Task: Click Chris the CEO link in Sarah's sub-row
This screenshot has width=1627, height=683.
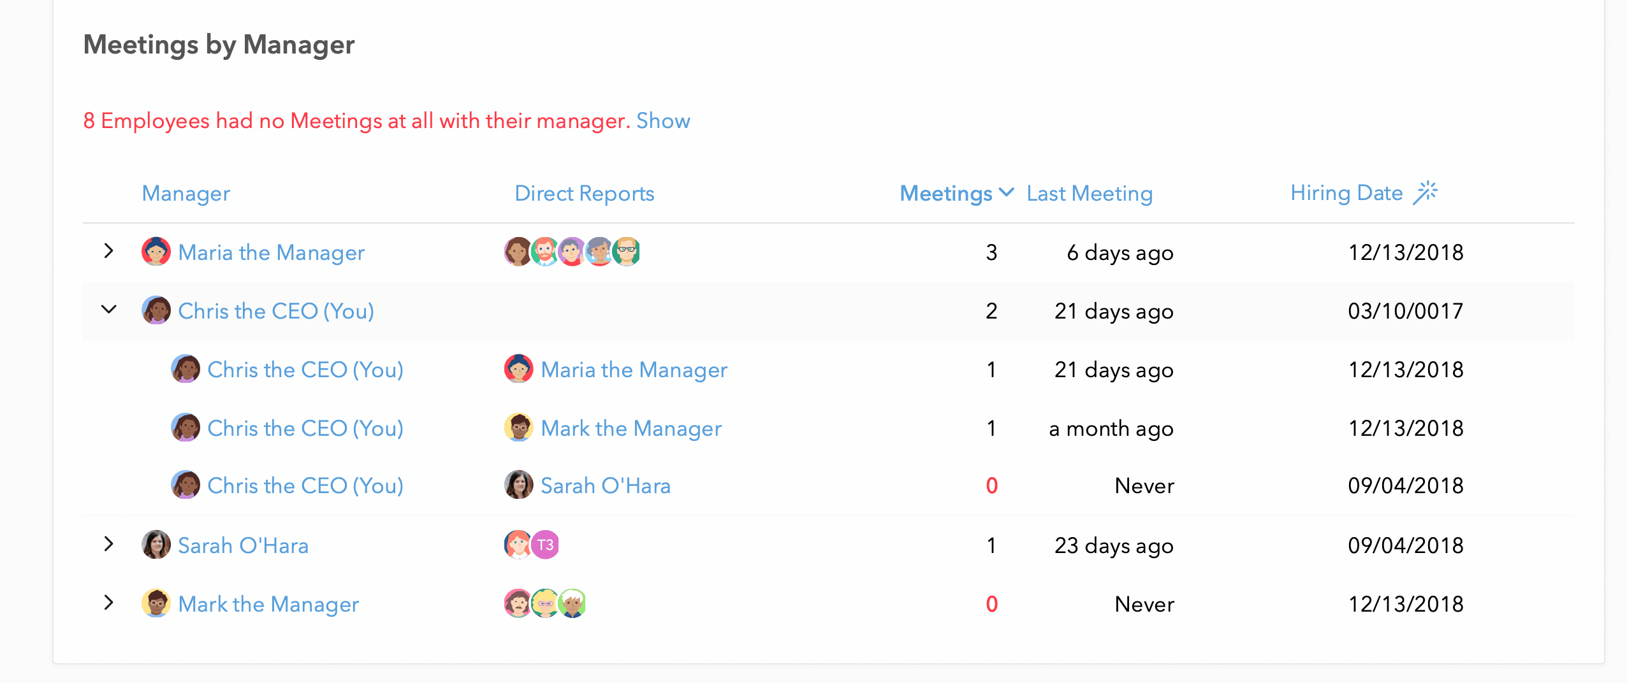Action: pos(305,486)
